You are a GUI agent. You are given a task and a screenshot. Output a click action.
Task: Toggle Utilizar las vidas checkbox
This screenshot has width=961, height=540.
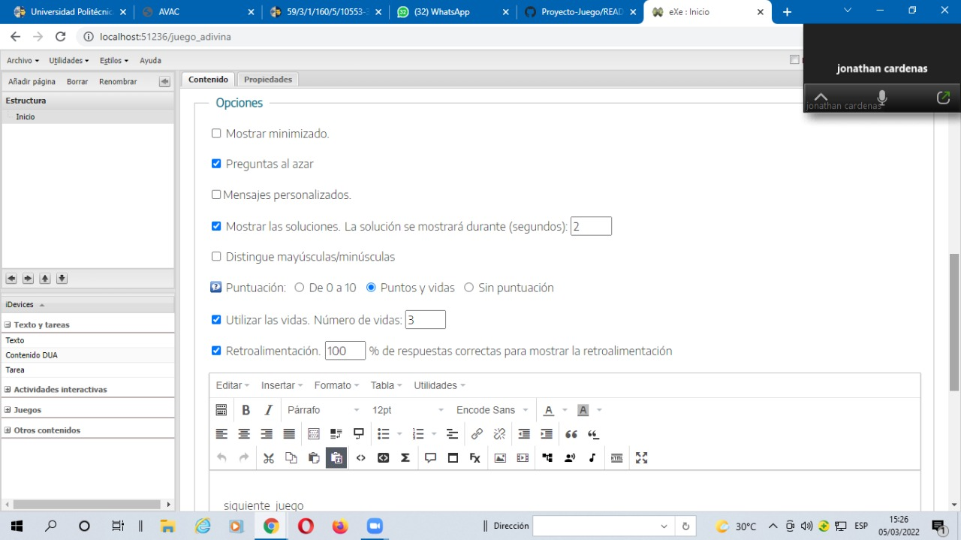(x=216, y=320)
